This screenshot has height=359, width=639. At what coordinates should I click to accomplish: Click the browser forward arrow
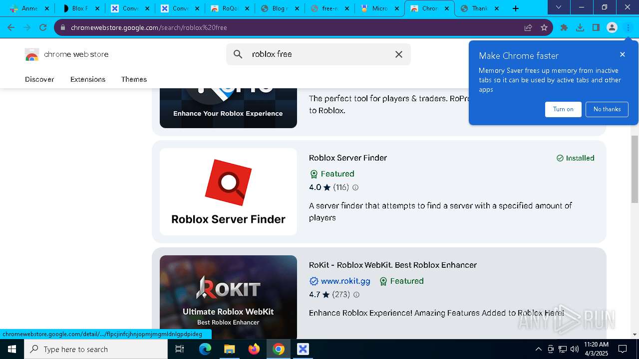pos(27,27)
